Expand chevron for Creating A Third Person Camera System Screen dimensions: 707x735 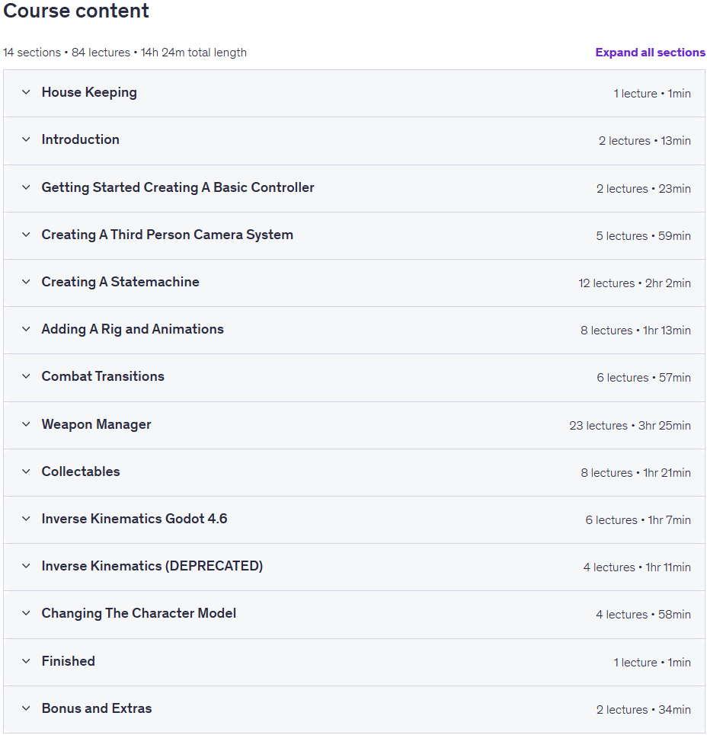[x=26, y=235]
